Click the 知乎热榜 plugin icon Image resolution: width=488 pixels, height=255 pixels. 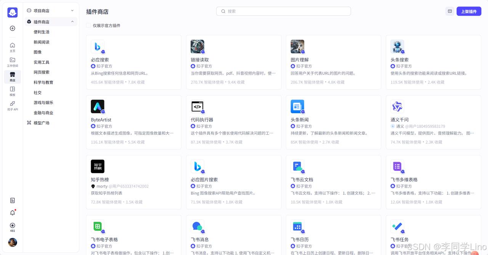tap(98, 167)
